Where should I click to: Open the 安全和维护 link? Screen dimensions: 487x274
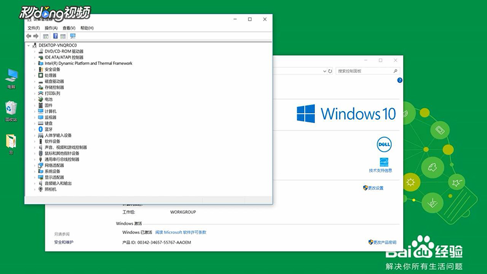pyautogui.click(x=64, y=242)
